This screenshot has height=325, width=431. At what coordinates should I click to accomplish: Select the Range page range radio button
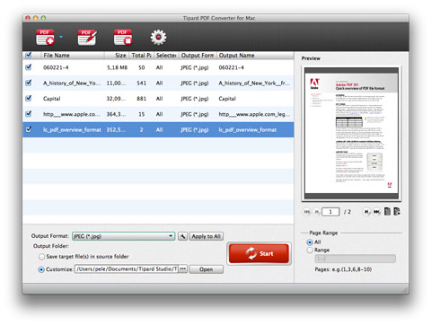(310, 250)
